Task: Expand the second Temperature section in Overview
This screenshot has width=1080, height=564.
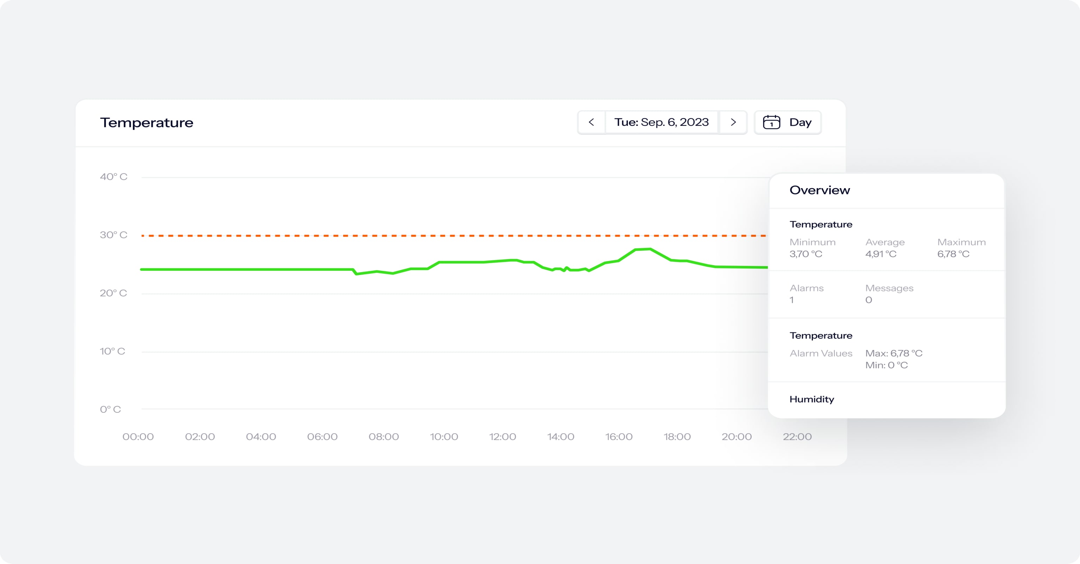Action: [x=821, y=335]
